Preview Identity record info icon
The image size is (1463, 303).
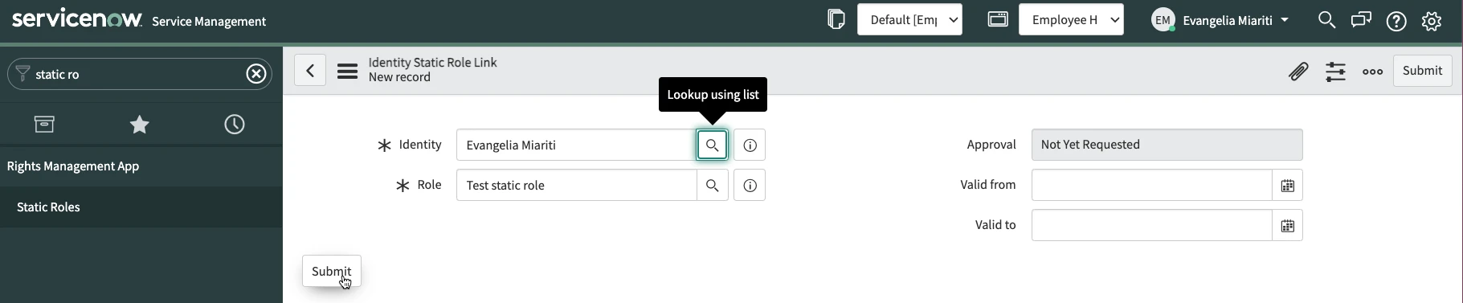coord(750,145)
